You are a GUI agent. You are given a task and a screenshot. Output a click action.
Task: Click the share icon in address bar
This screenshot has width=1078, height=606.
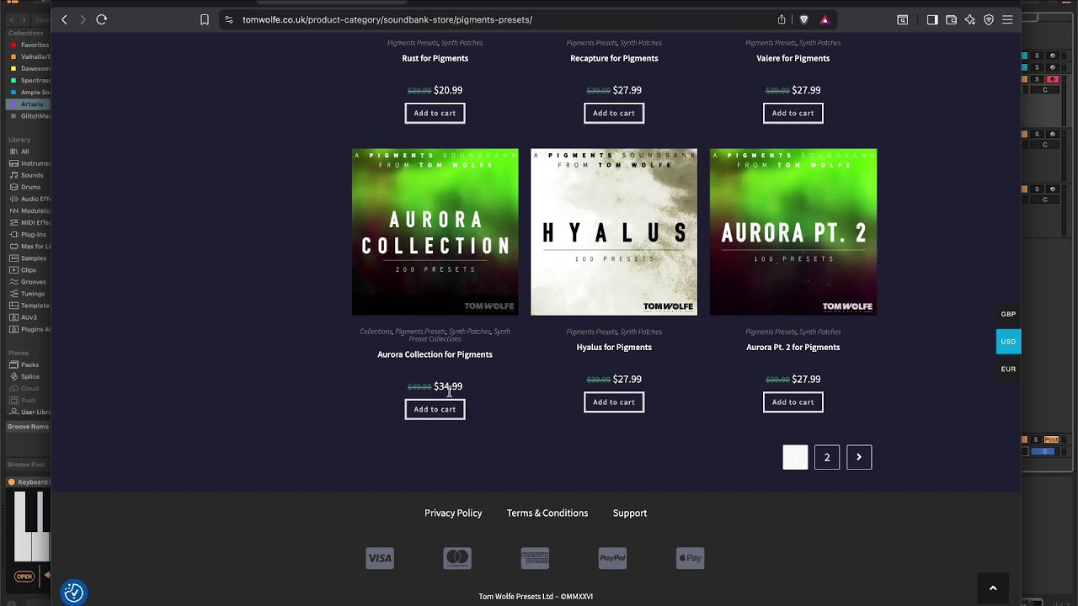click(x=782, y=19)
